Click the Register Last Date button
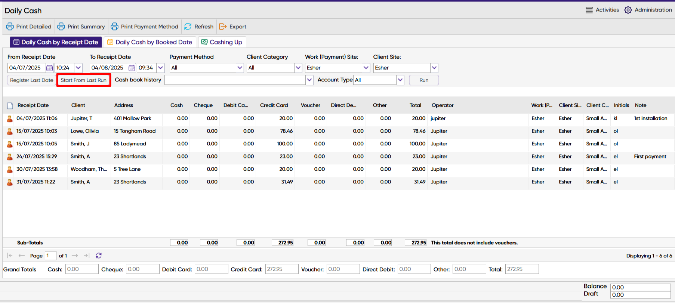 coord(31,80)
